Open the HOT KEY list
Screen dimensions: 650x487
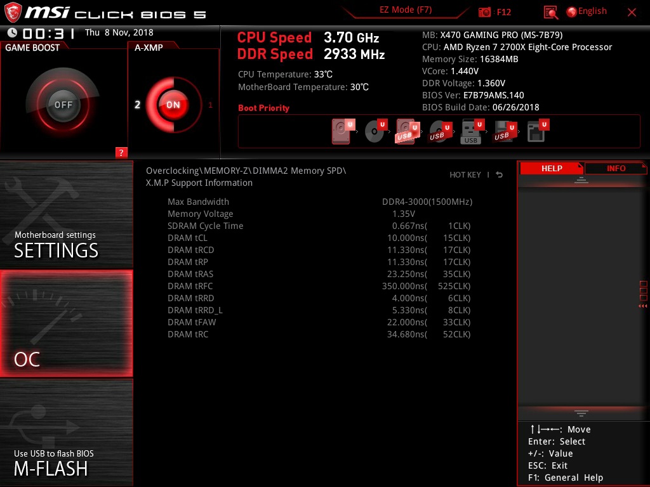click(465, 175)
